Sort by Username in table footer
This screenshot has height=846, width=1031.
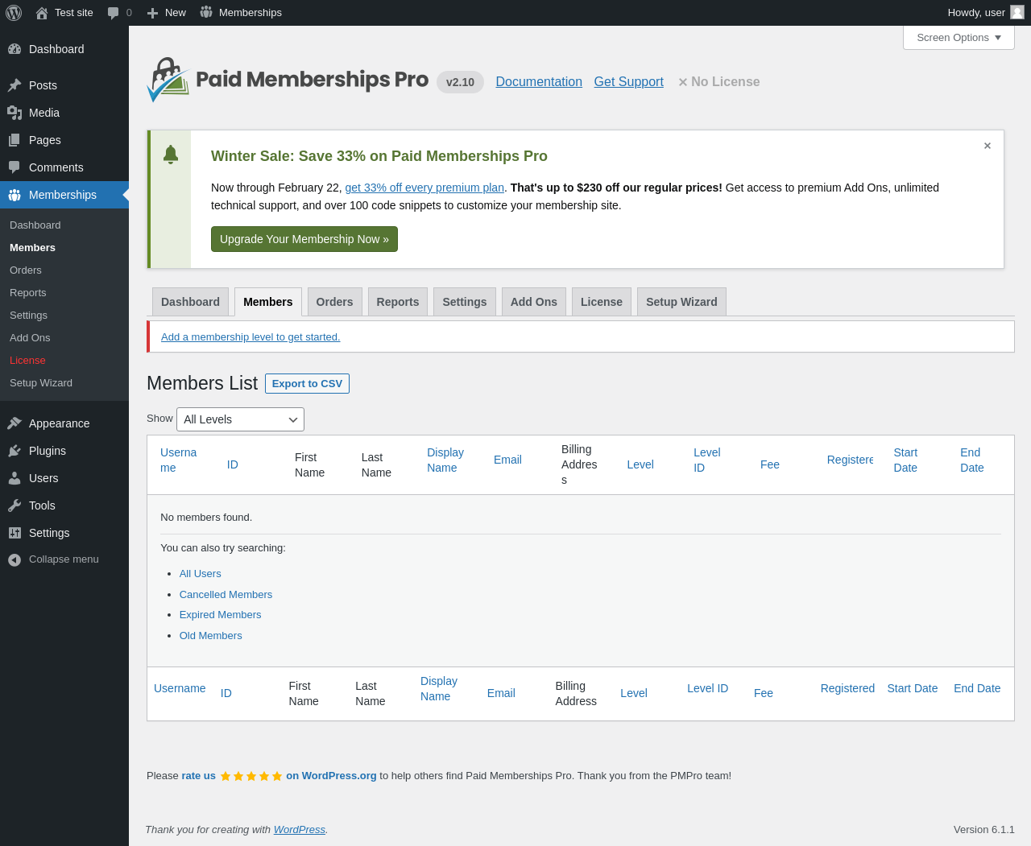pos(180,688)
